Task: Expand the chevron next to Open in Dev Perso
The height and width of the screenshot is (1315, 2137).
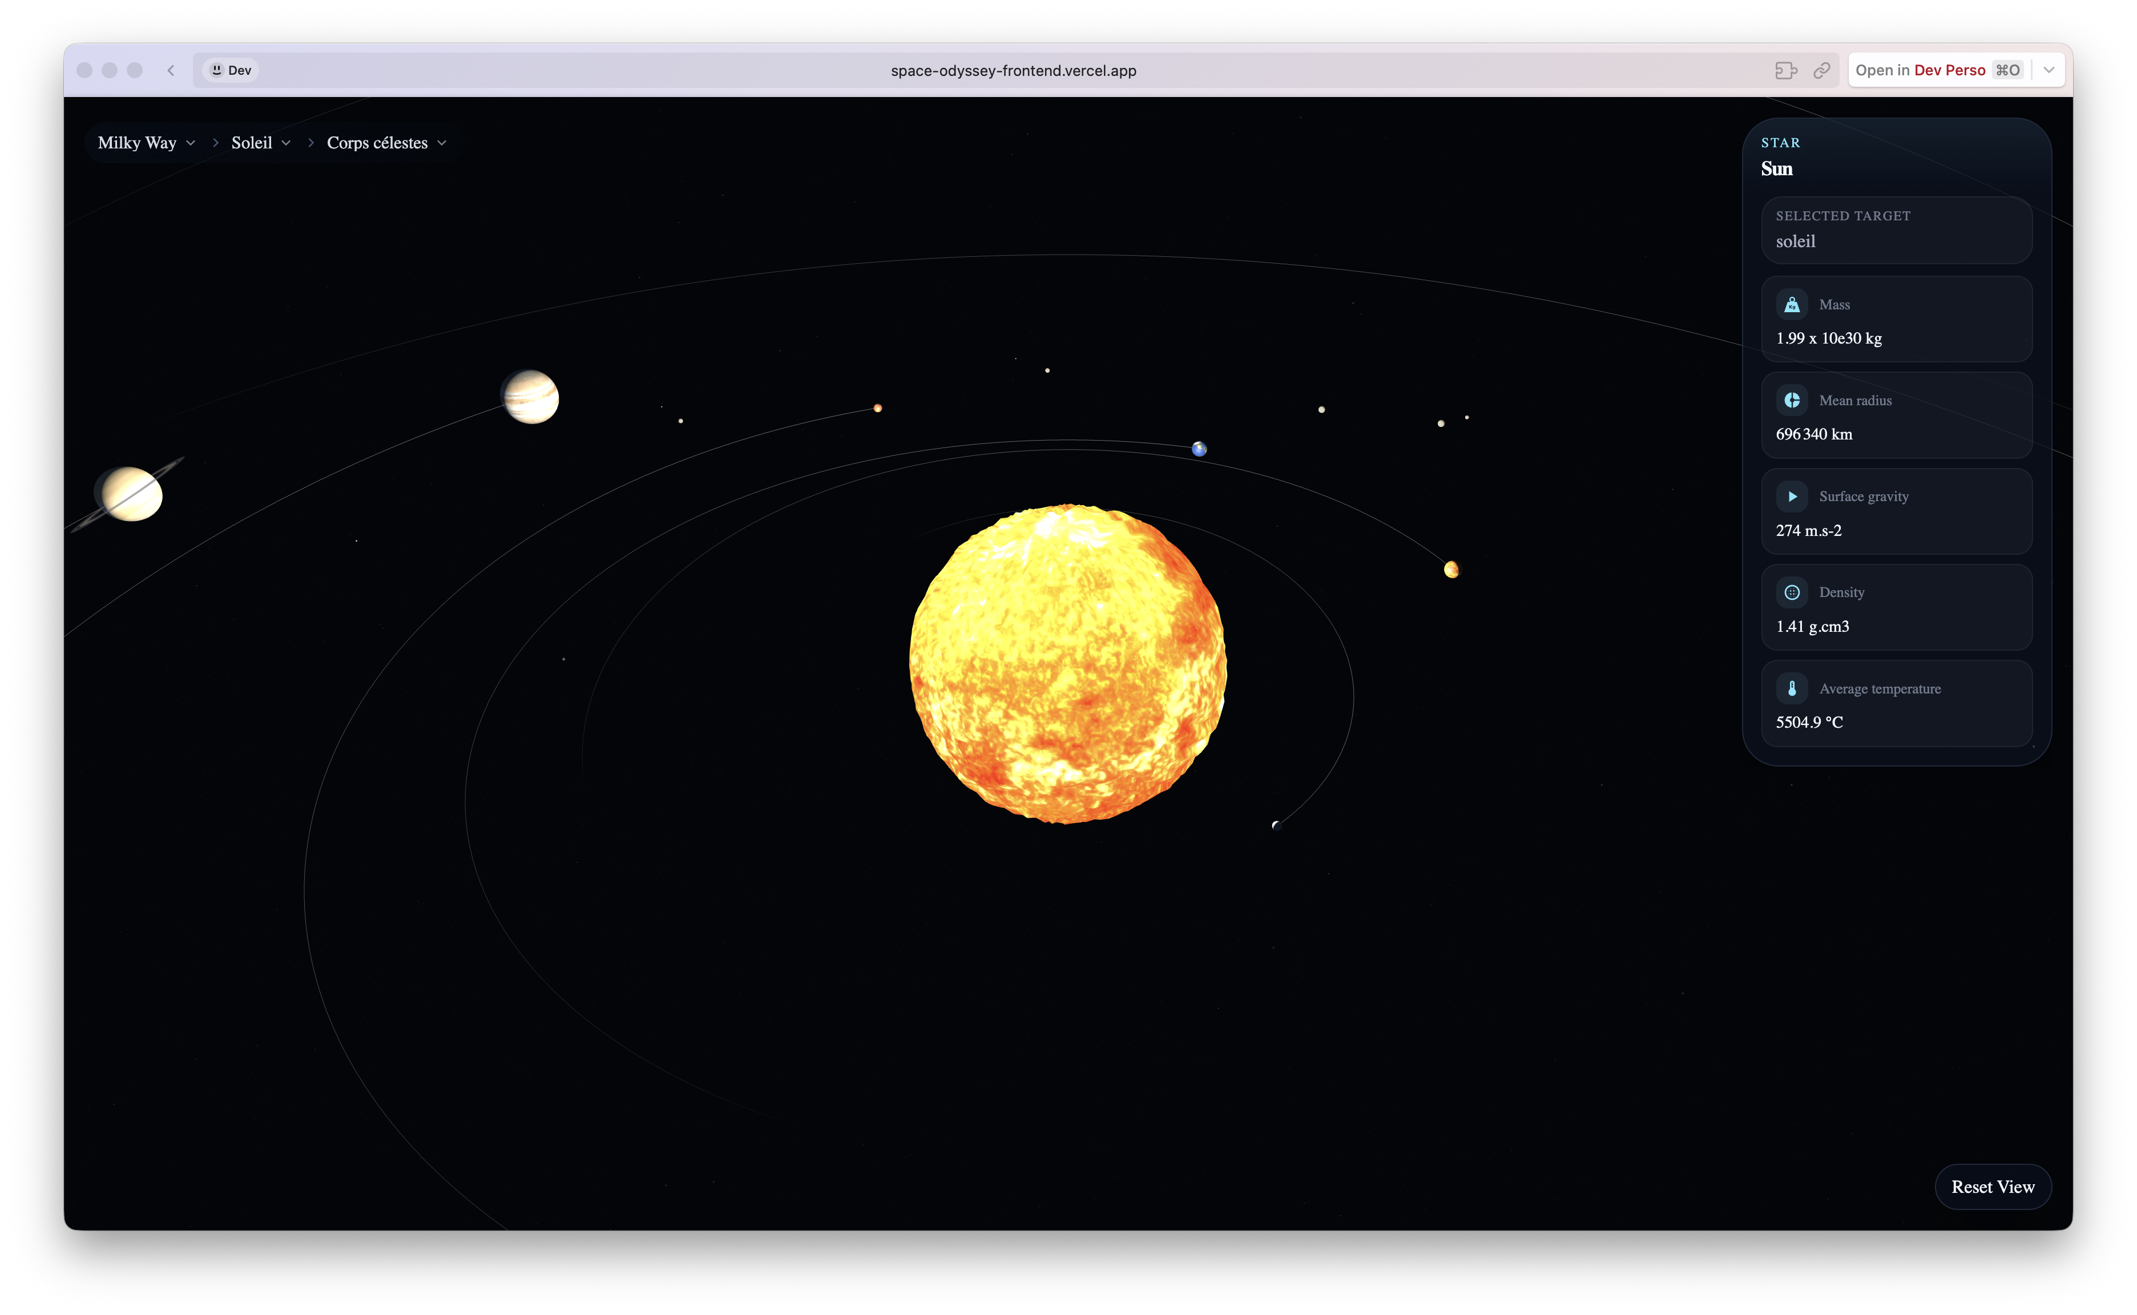Action: click(x=2049, y=70)
